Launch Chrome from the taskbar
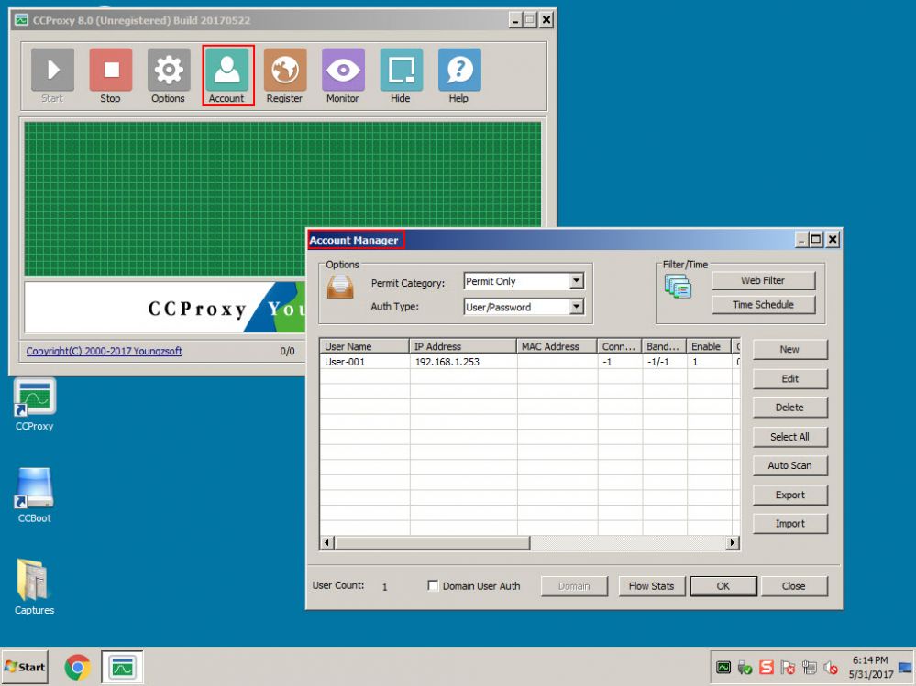916x686 pixels. (77, 668)
